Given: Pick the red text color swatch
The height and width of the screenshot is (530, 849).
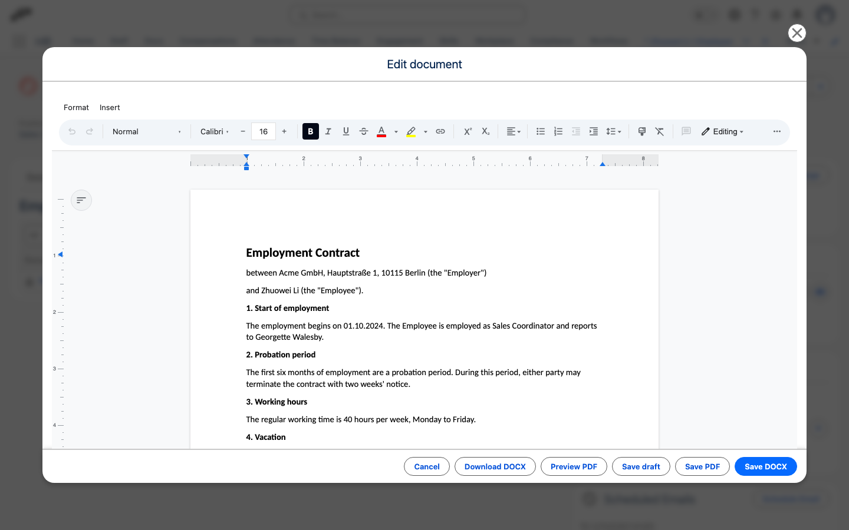Looking at the screenshot, I should [381, 131].
